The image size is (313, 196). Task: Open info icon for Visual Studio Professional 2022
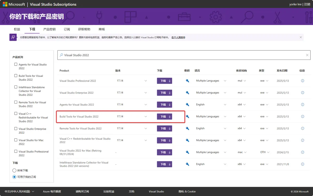click(303, 81)
